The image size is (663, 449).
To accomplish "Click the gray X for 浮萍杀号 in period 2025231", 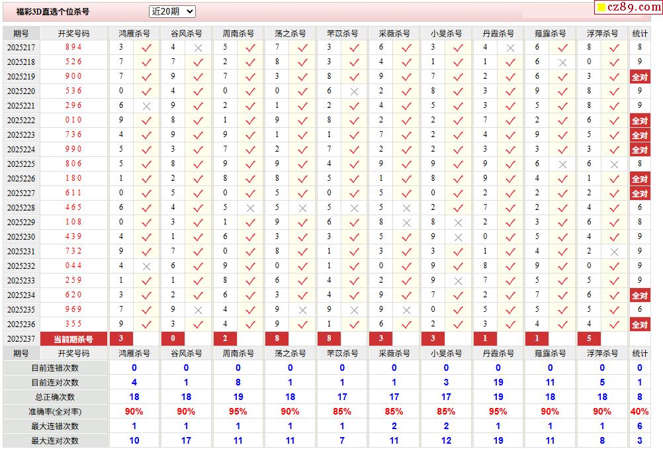I will tap(615, 252).
